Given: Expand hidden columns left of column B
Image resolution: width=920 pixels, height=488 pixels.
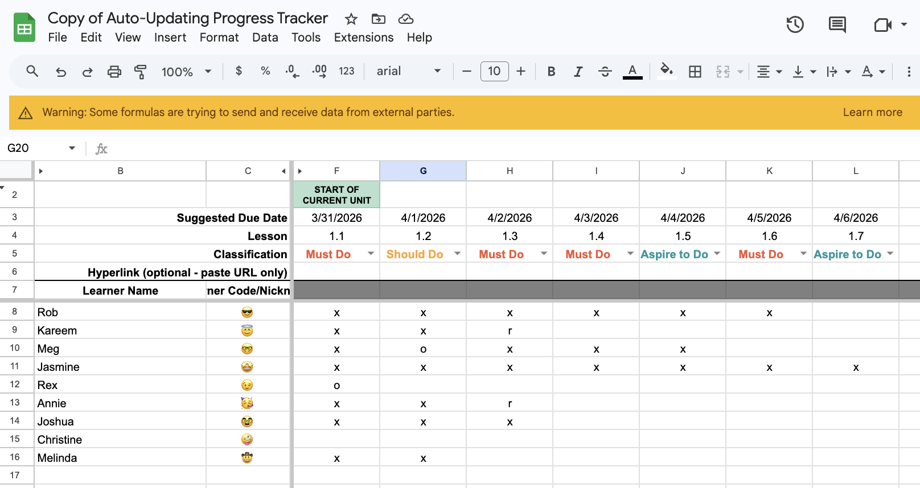Looking at the screenshot, I should pos(41,171).
